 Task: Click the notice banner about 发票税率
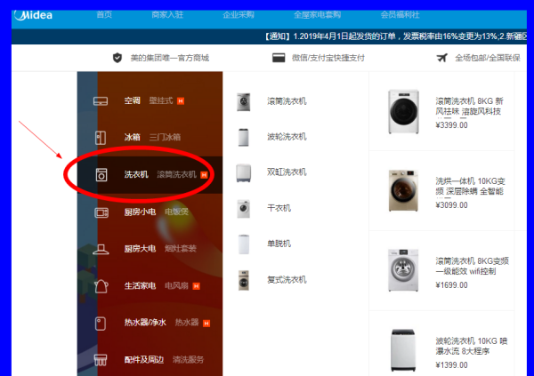[x=396, y=36]
